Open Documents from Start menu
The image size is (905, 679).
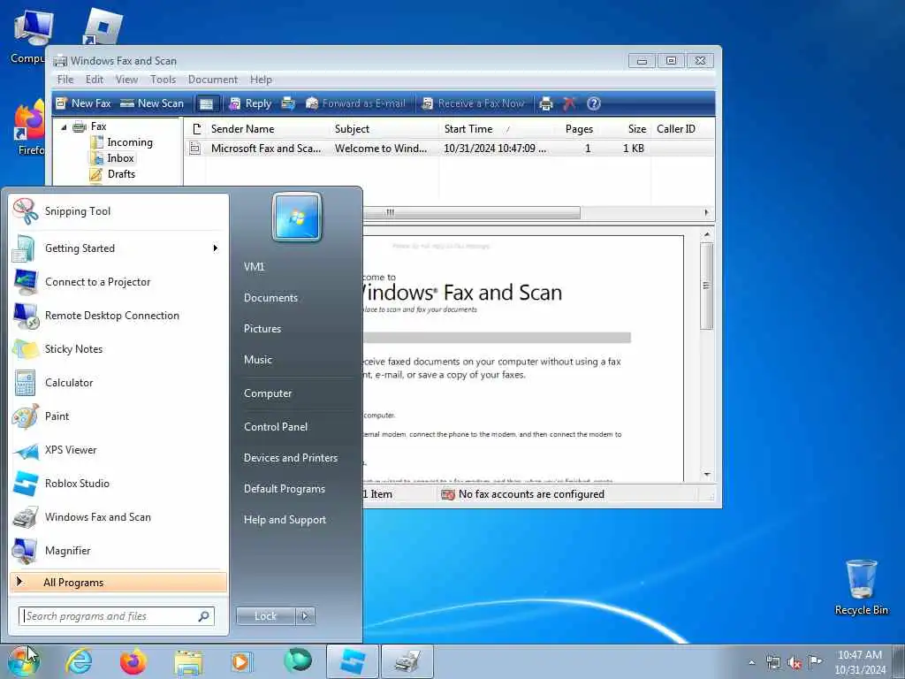coord(270,298)
